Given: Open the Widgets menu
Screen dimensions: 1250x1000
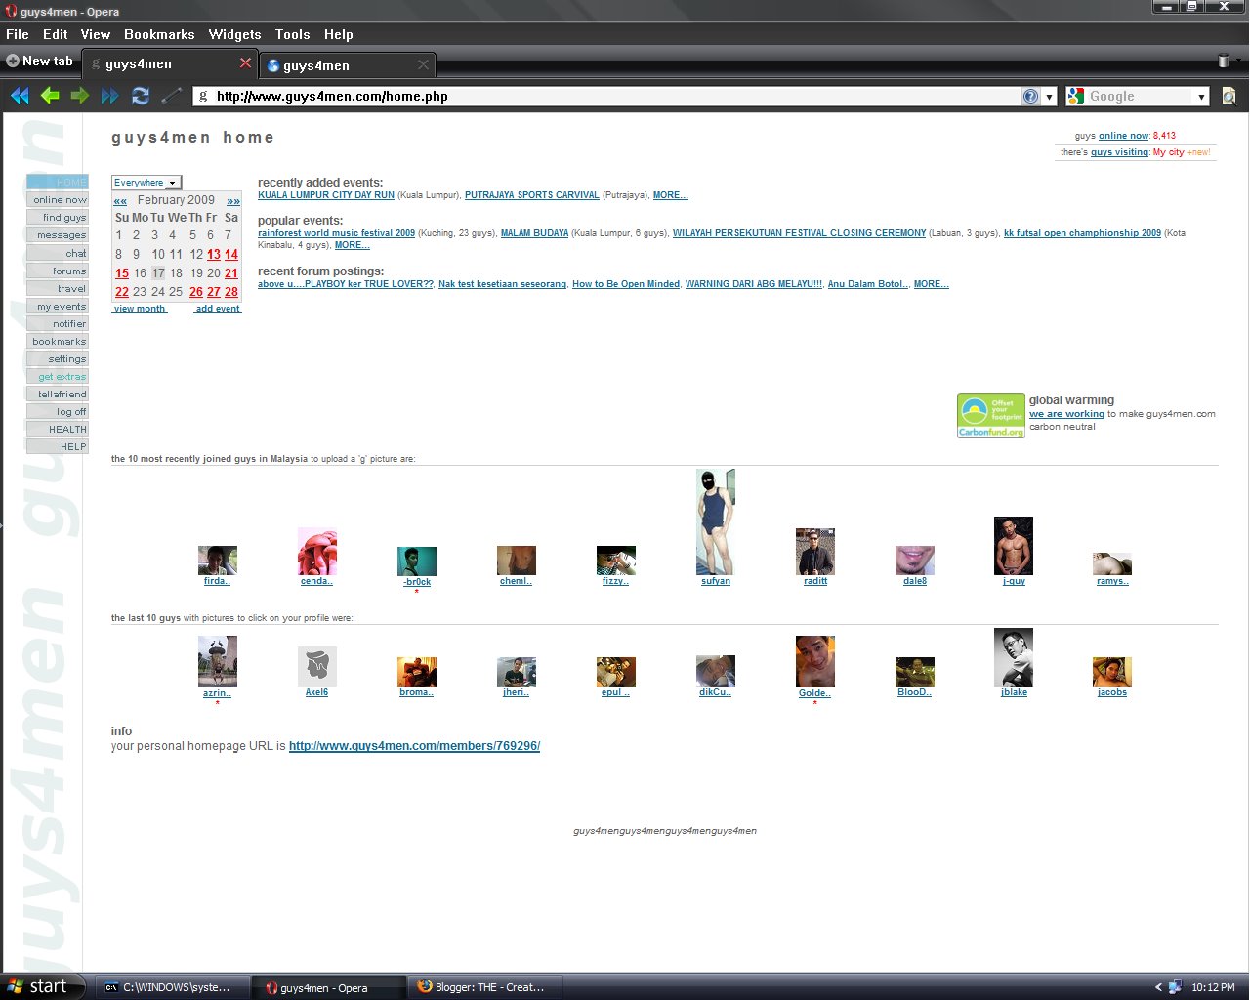Looking at the screenshot, I should [x=234, y=34].
